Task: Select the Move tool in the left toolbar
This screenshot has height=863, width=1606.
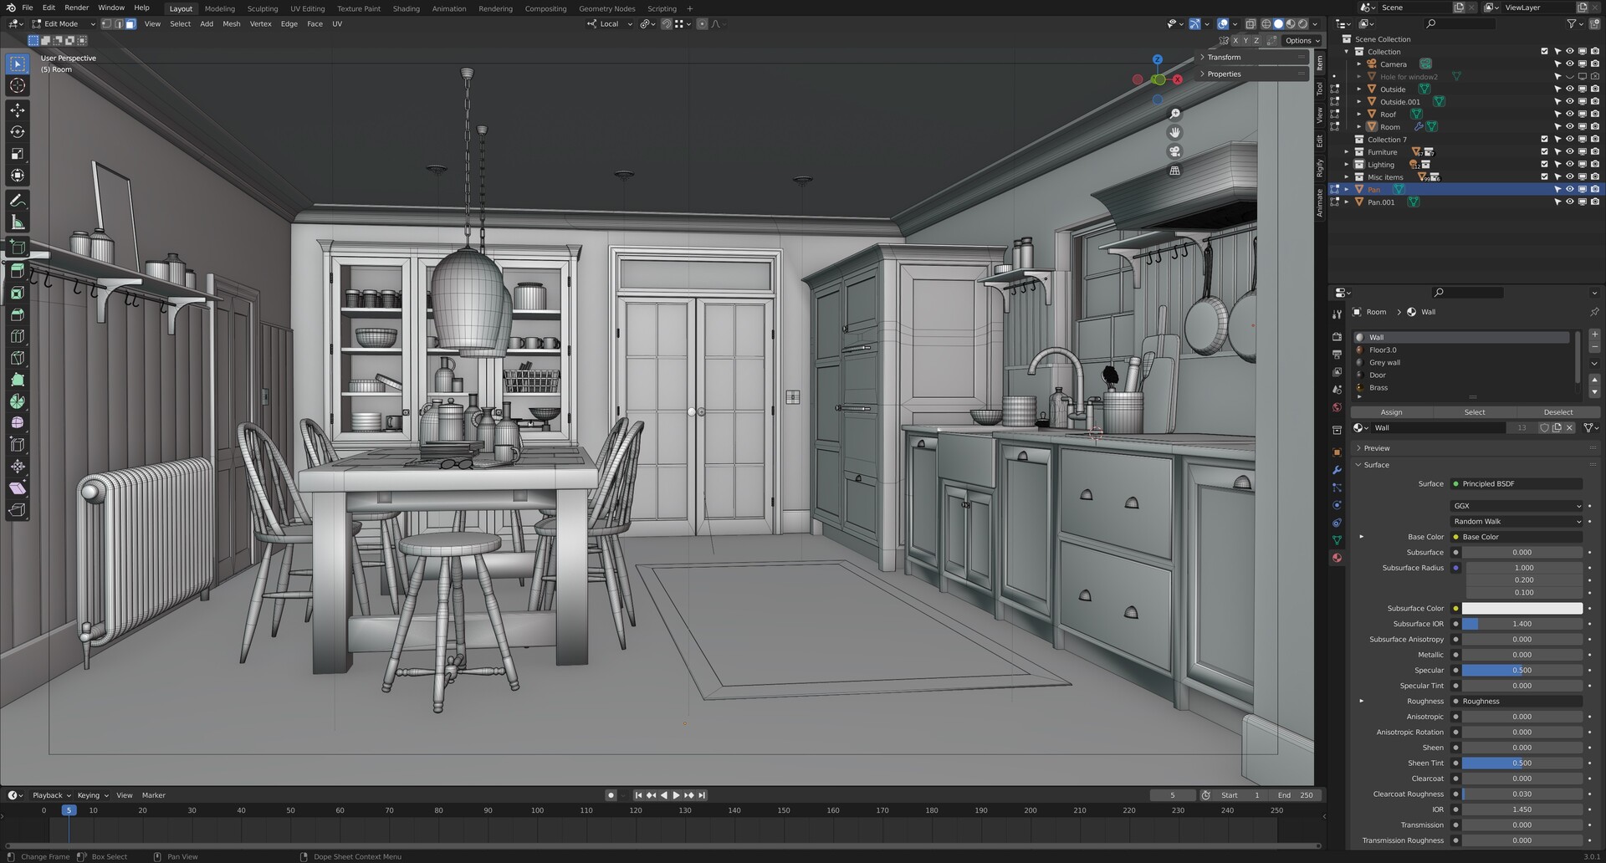Action: 18,110
